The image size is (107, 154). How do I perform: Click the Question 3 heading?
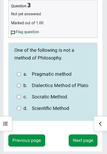(21, 5)
